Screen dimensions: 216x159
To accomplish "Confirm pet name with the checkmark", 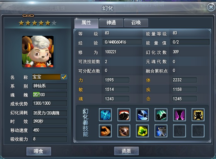I will click(x=64, y=77).
